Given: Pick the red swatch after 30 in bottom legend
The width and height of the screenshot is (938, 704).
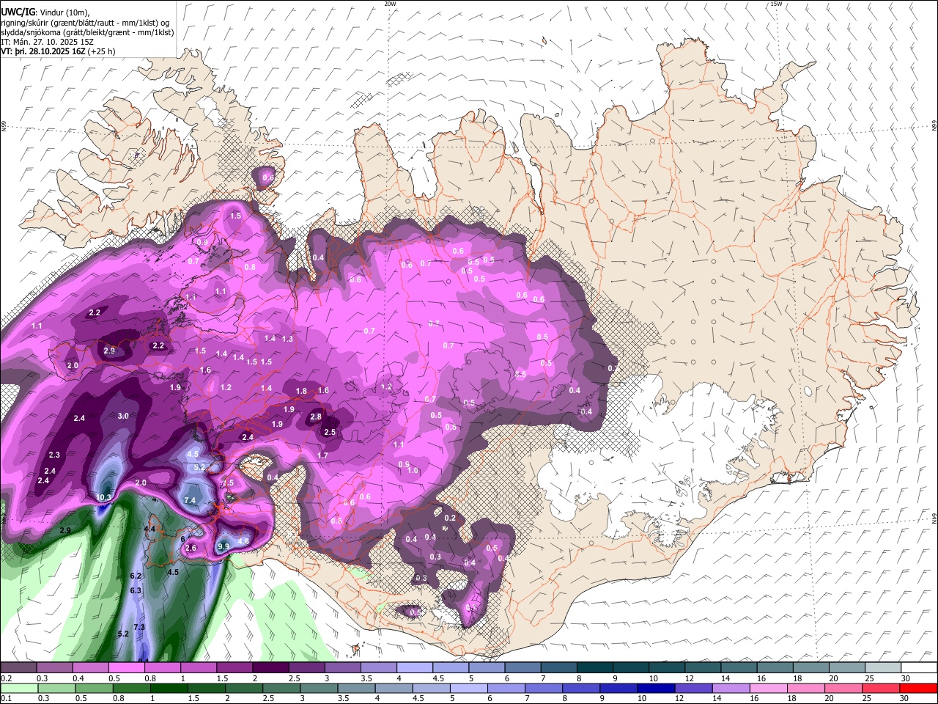Looking at the screenshot, I should (918, 688).
